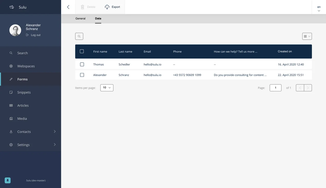Click the page number input field
The image size is (326, 188).
coord(275,87)
